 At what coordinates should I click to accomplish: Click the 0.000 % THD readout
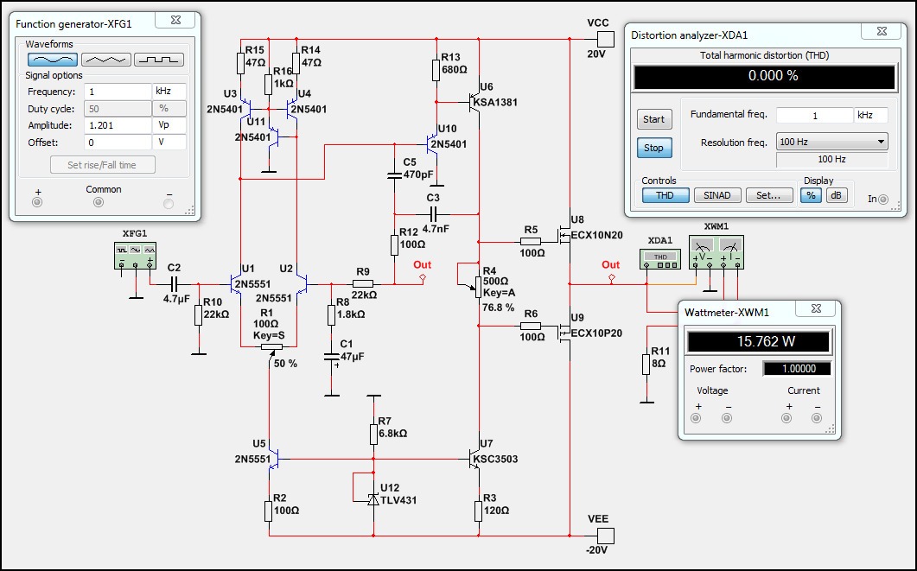[x=765, y=76]
